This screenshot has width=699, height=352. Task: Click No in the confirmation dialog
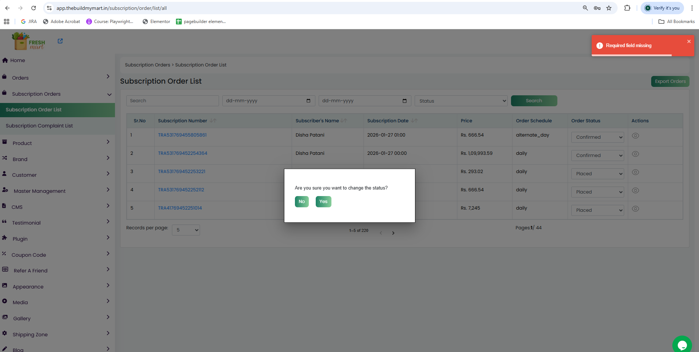pos(302,202)
